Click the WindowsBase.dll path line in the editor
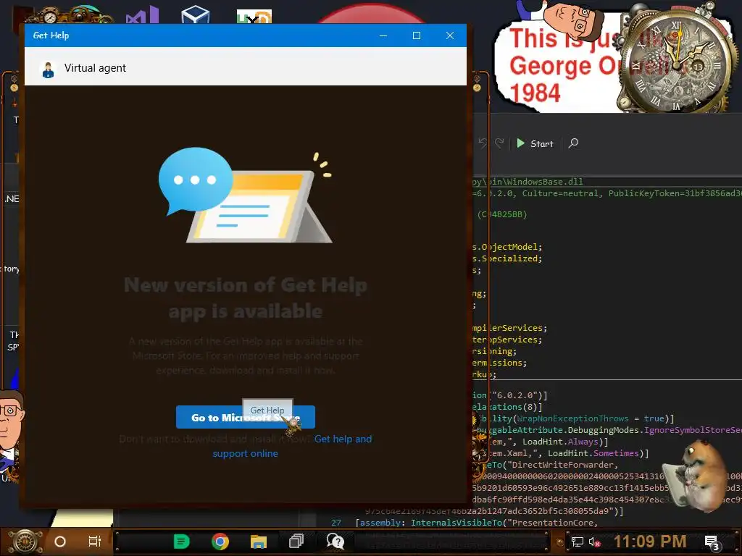Screen dimensions: 742x556 click(x=528, y=182)
